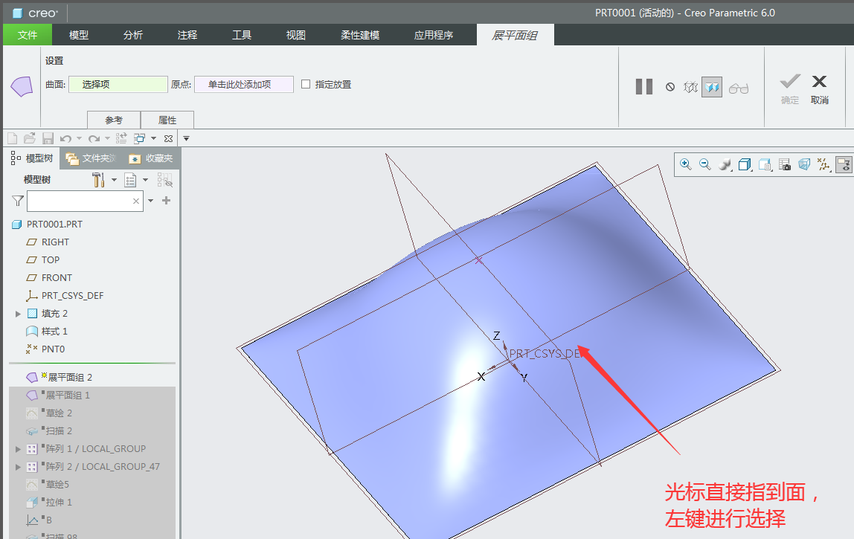Open the windows list dropdown arrow

tap(153, 138)
